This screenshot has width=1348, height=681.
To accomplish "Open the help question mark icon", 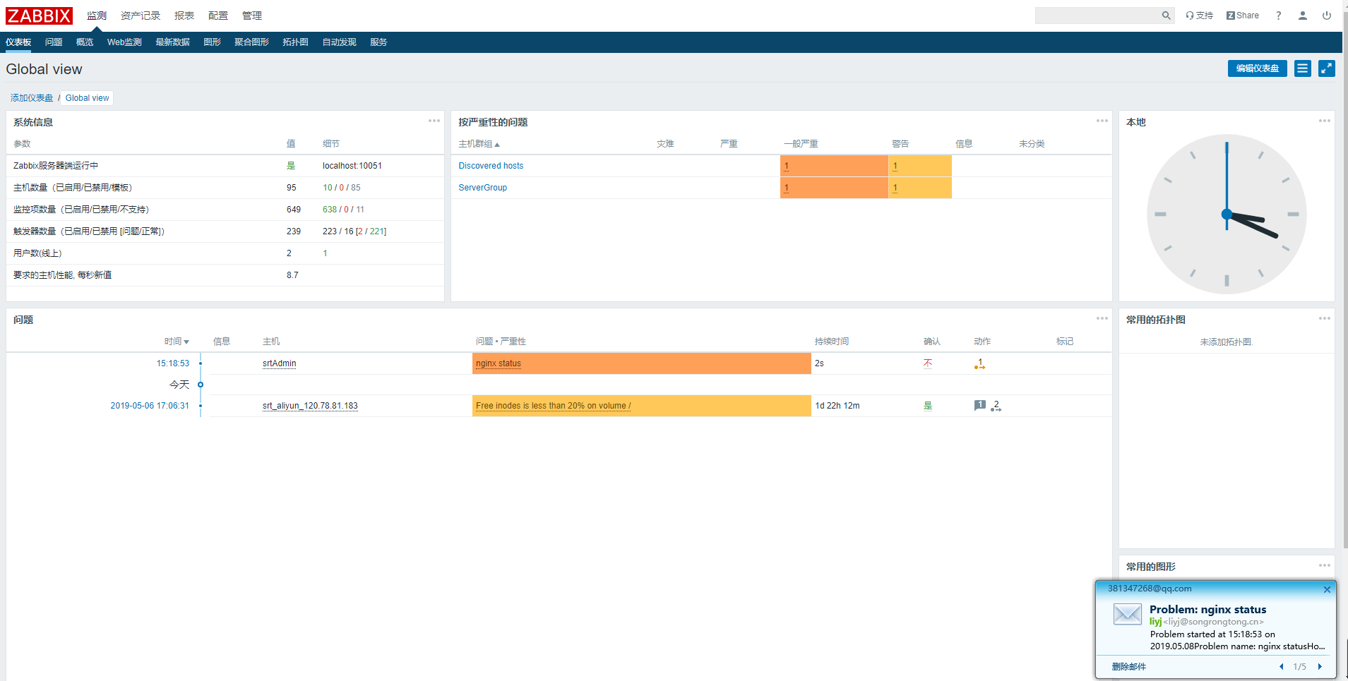I will (1278, 16).
